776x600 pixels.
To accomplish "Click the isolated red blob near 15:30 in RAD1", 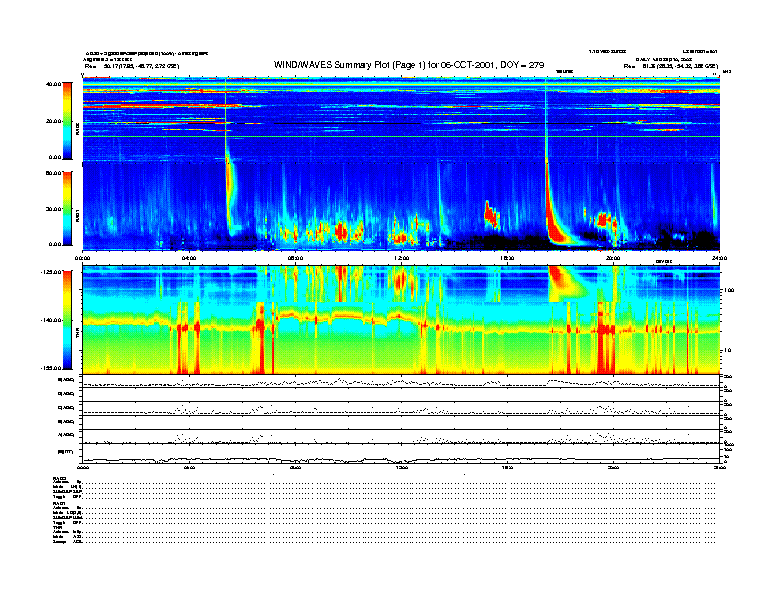I will point(491,216).
